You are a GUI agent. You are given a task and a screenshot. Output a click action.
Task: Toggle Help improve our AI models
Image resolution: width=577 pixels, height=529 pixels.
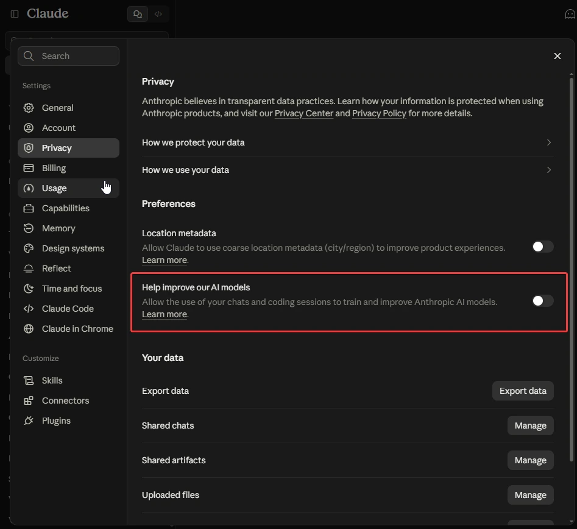click(542, 301)
